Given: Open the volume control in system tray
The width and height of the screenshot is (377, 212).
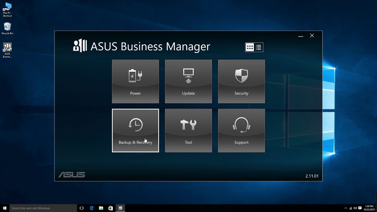Looking at the screenshot, I should pos(355,208).
